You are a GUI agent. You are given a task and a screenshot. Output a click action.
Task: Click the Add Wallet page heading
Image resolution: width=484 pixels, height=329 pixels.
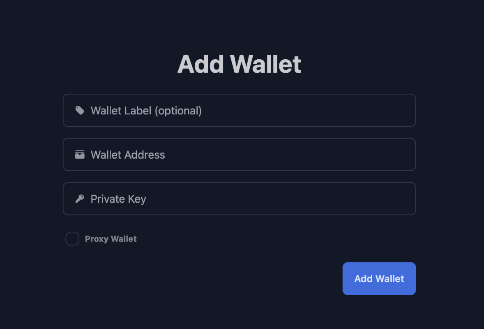(239, 64)
